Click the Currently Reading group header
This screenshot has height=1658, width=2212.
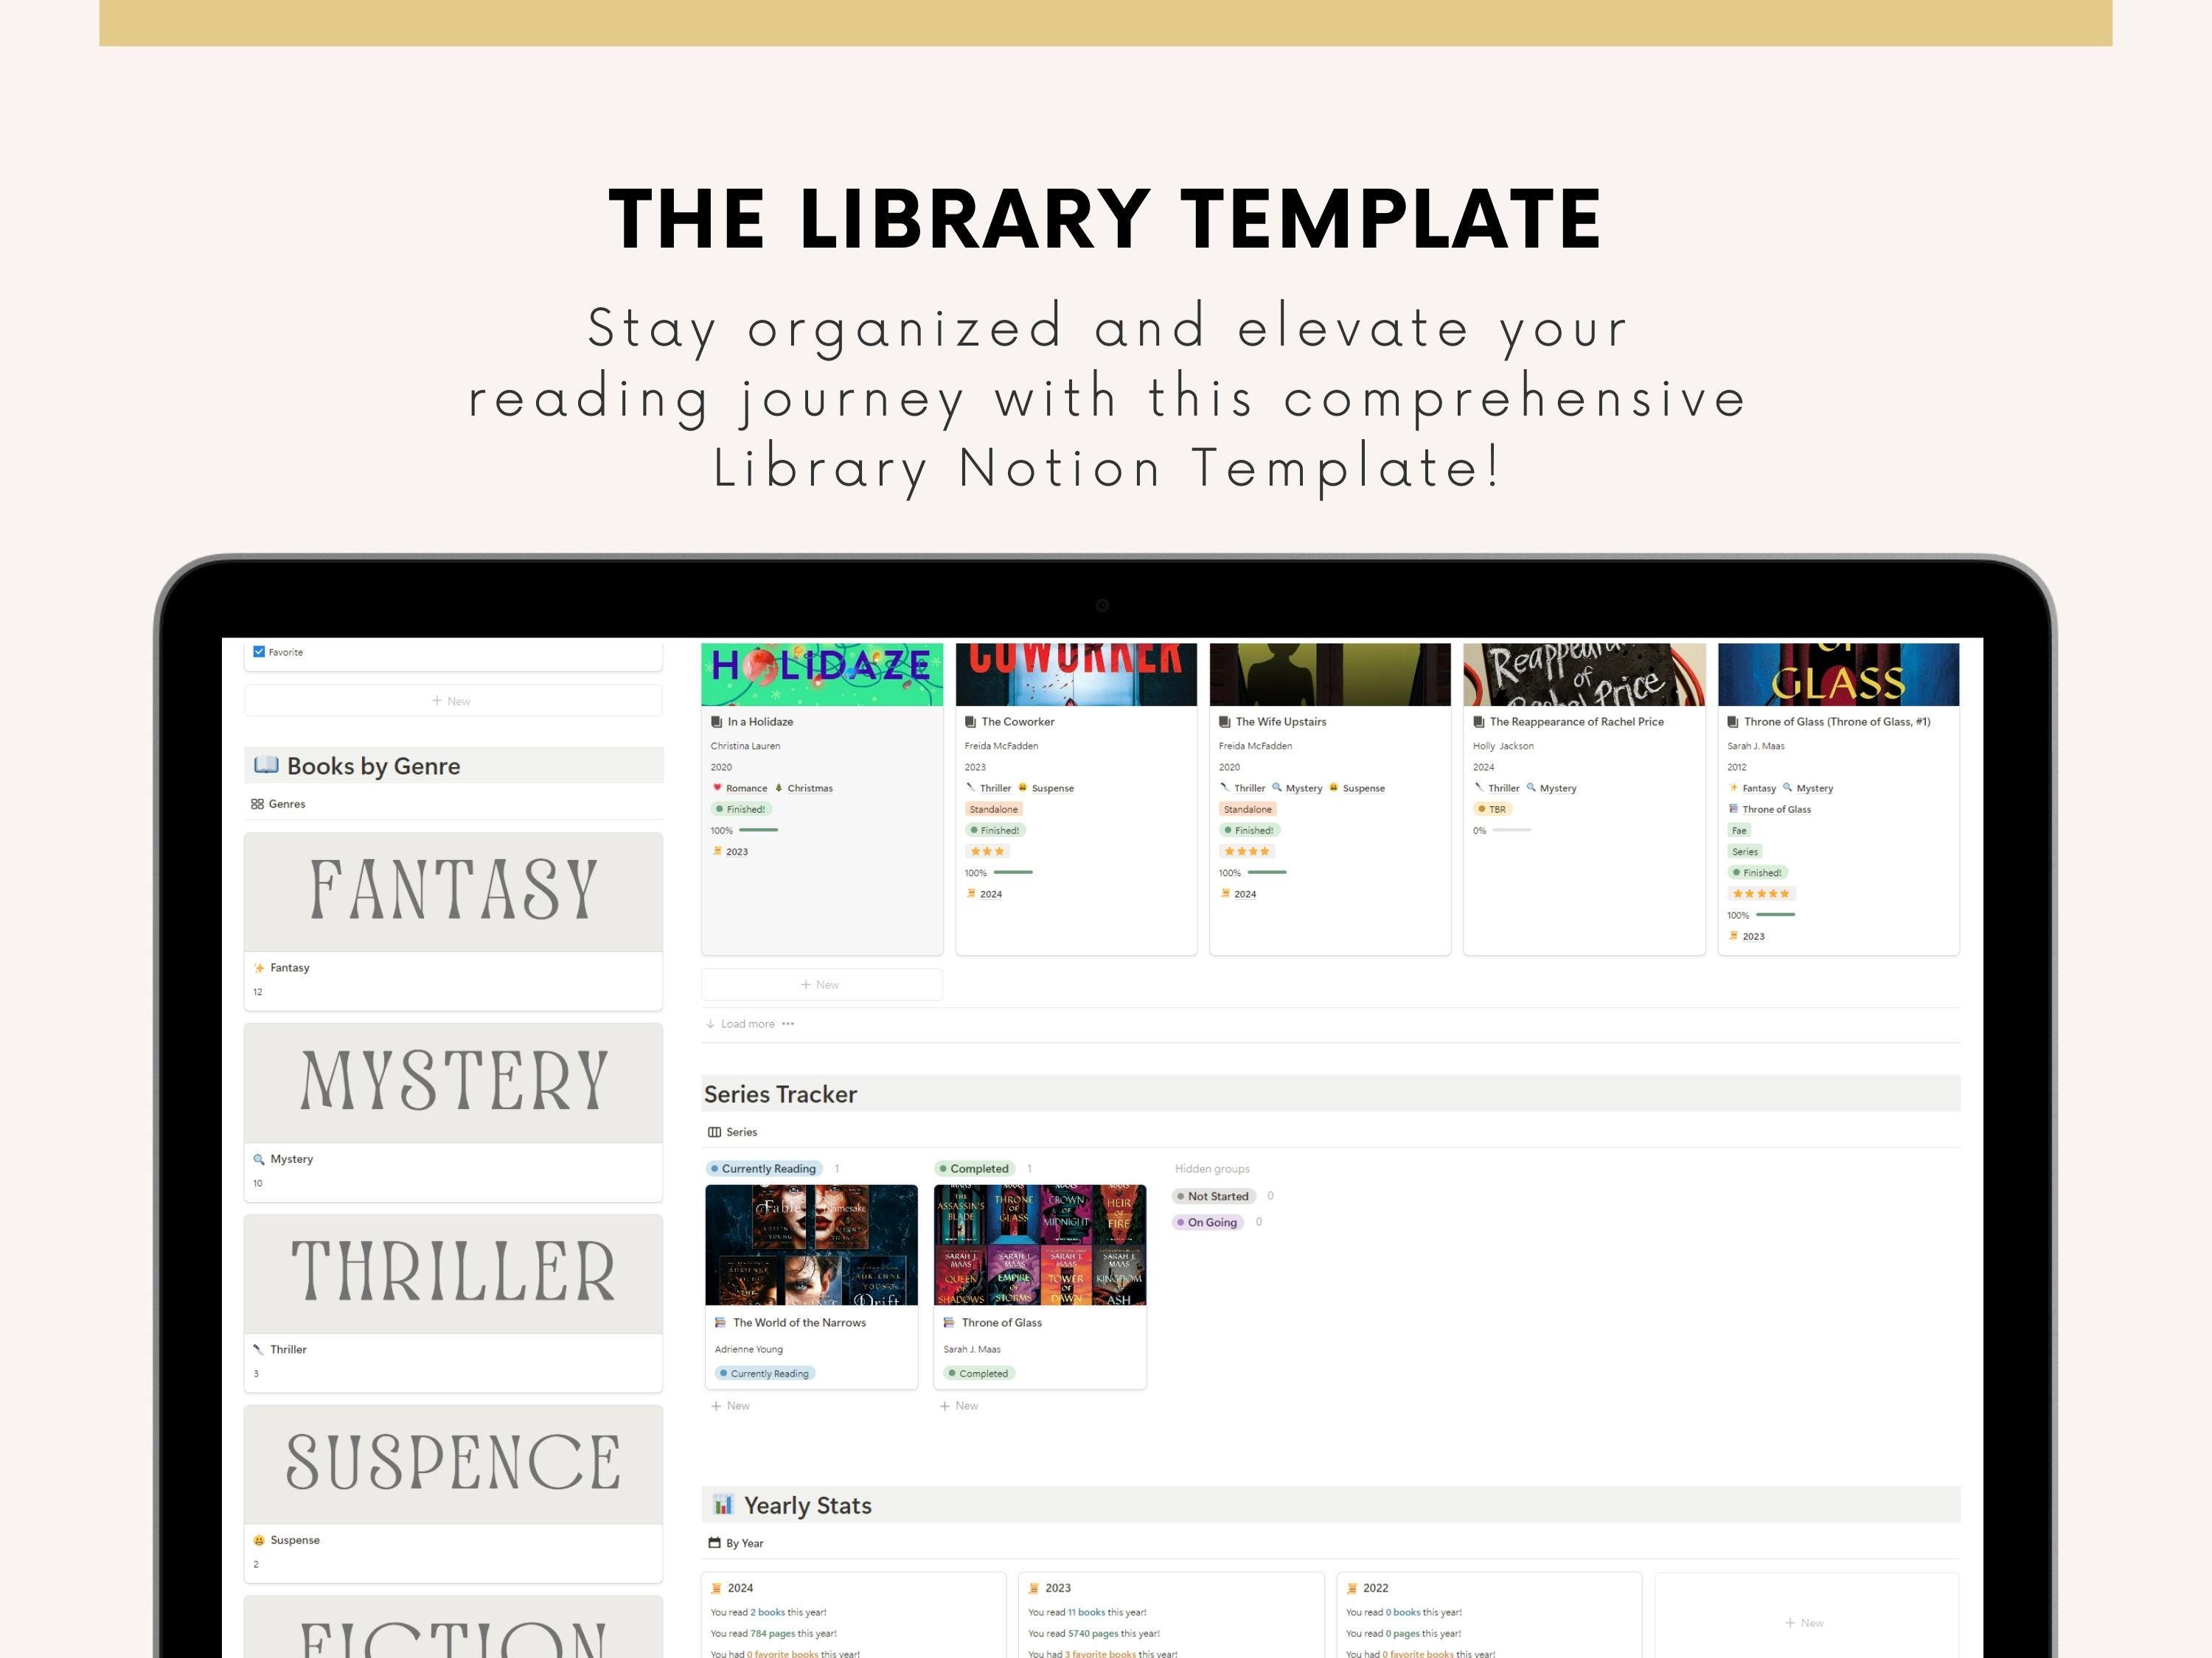click(x=764, y=1168)
